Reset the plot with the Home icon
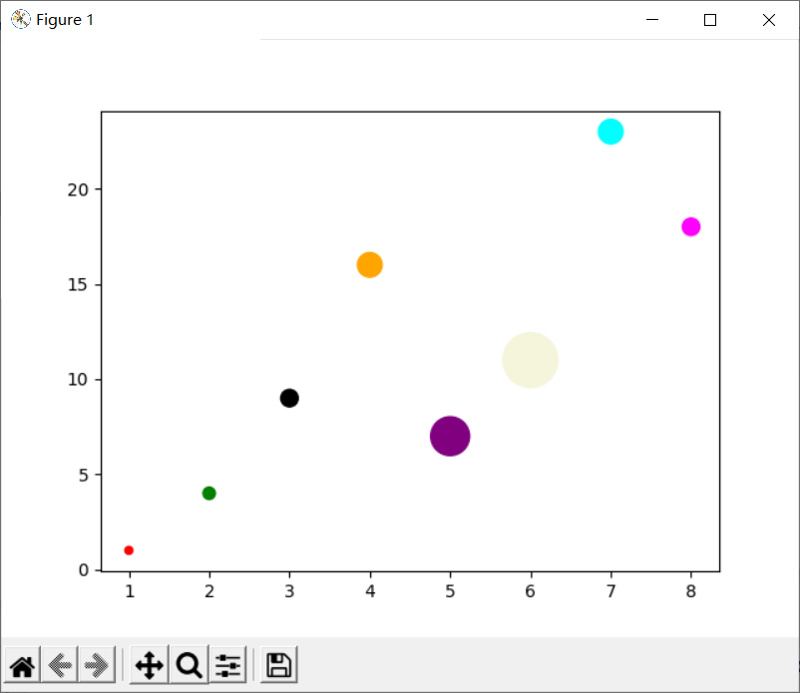 tap(23, 665)
